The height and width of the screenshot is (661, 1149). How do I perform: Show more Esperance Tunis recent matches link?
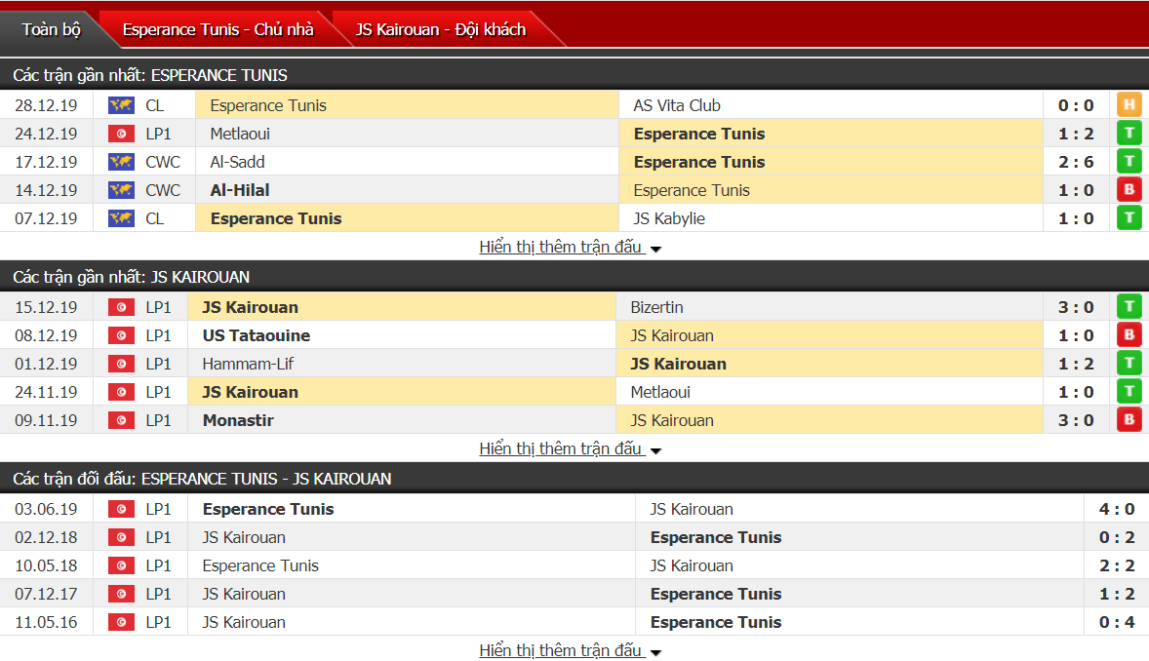(x=561, y=247)
